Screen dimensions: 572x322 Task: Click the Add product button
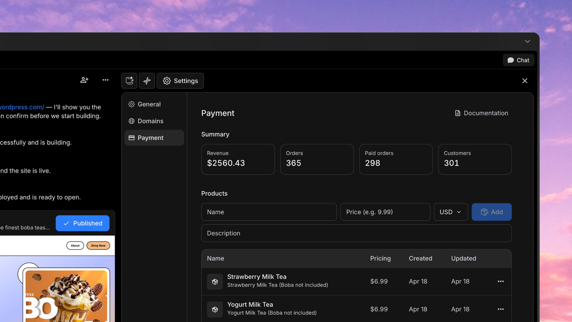coord(491,212)
